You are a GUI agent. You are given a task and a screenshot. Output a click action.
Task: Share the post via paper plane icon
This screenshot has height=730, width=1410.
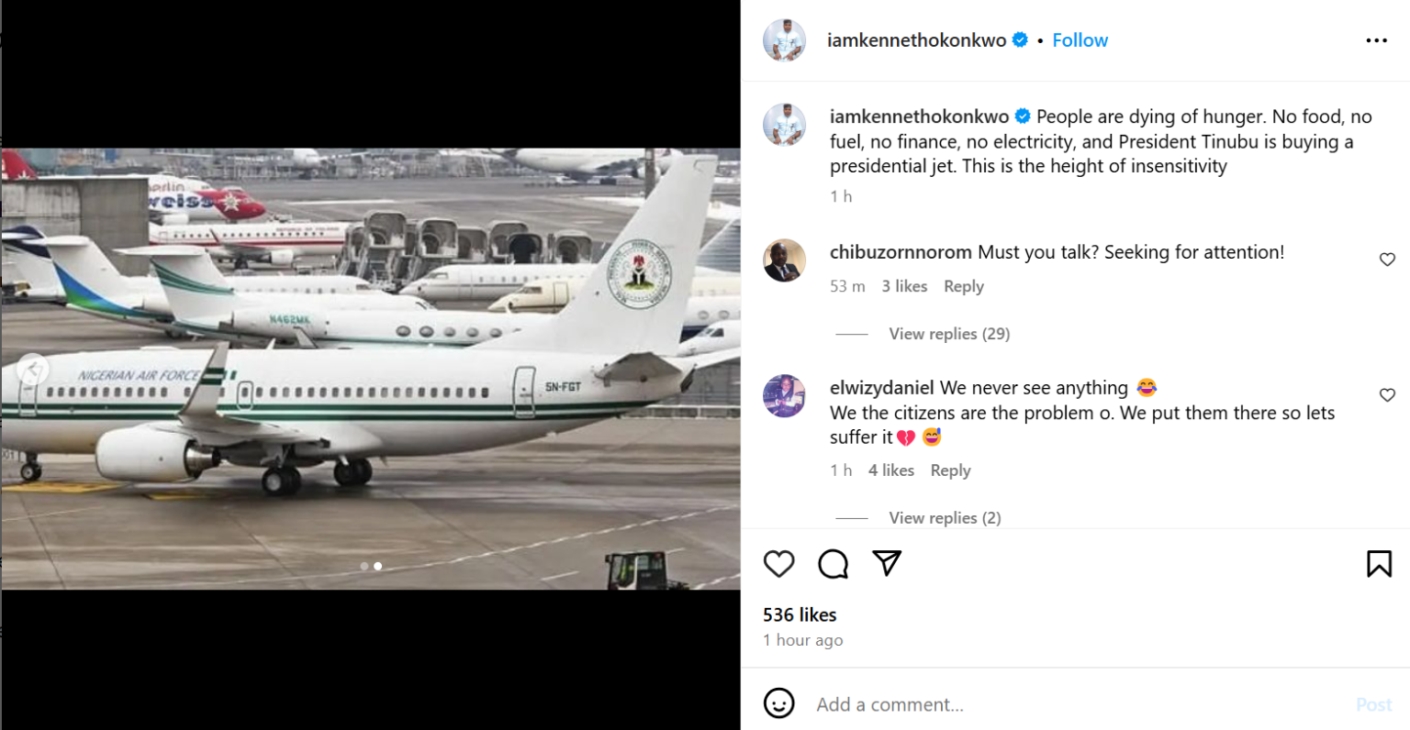tap(887, 563)
